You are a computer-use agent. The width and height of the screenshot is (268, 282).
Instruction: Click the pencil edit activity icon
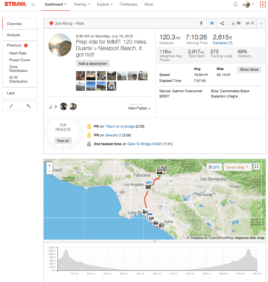point(12,106)
